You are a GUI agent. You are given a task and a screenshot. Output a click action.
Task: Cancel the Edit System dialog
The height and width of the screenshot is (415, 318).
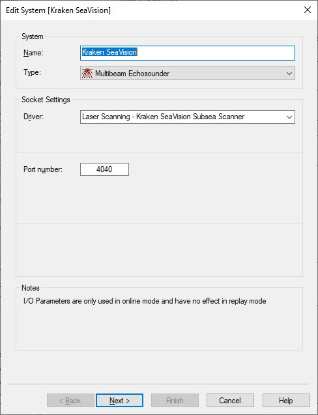pos(230,401)
